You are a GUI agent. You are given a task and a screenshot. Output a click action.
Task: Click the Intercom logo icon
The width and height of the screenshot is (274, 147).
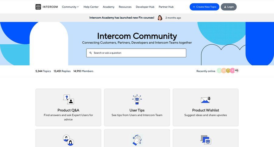38,7
